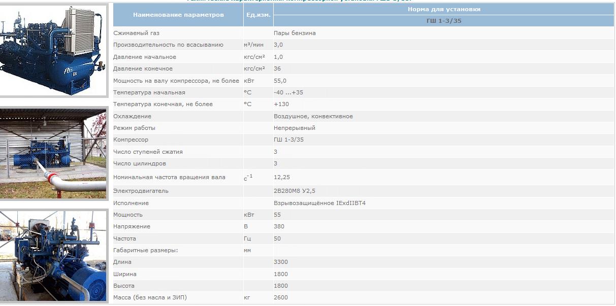
Task: Click the '1,0' initial pressure value
Action: [x=278, y=57]
